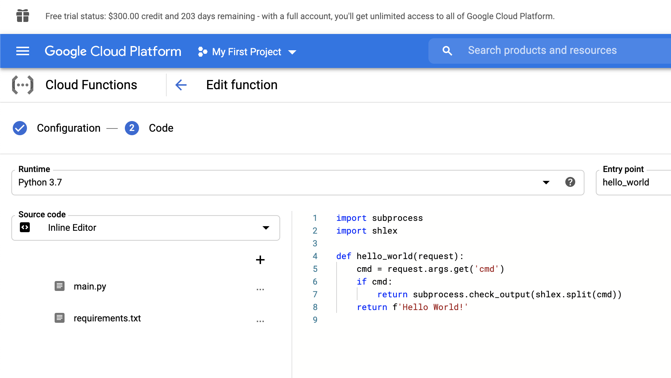Click the requirements.txt file icon
671x378 pixels.
[60, 318]
